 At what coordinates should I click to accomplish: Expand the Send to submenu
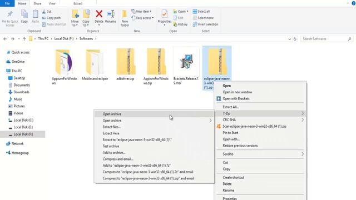coord(303,154)
